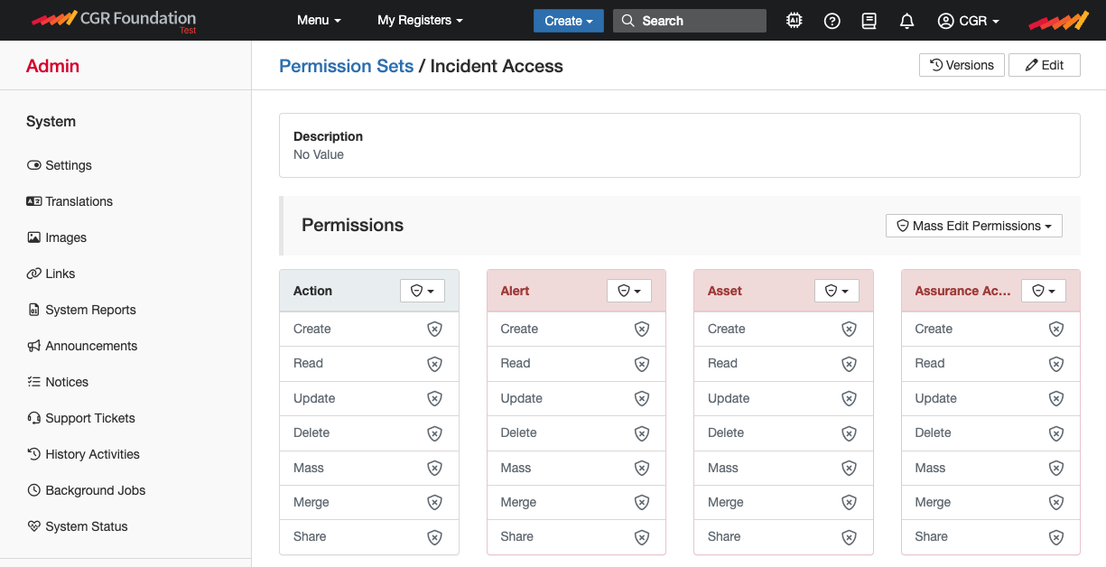Toggle Assurance Create permission shield

click(1056, 330)
